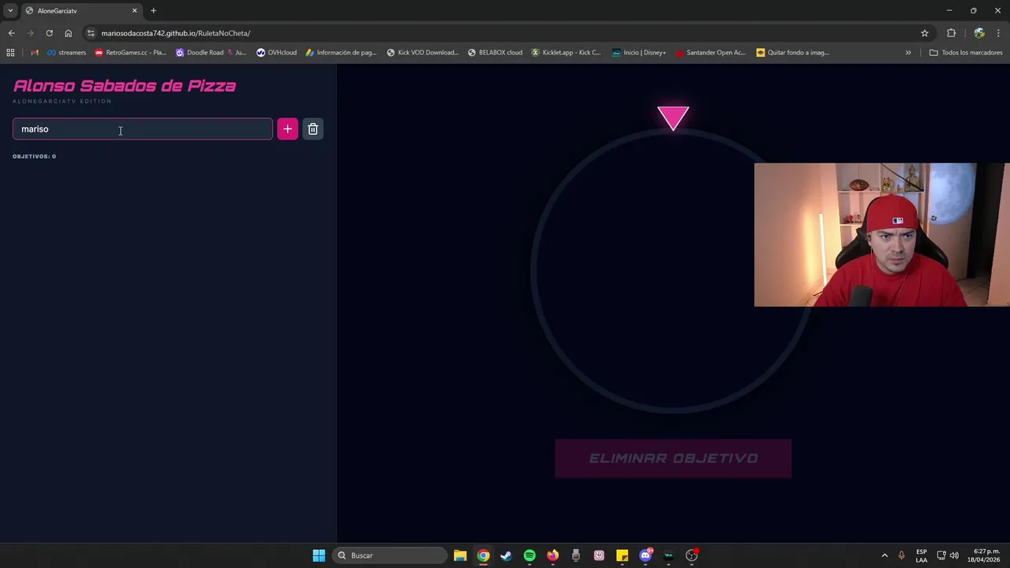Screen dimensions: 1010x568
Task: Open the ESP LAA language switcher
Action: click(922, 555)
